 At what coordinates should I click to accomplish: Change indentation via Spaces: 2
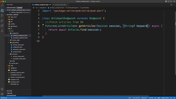[x=144, y=98]
